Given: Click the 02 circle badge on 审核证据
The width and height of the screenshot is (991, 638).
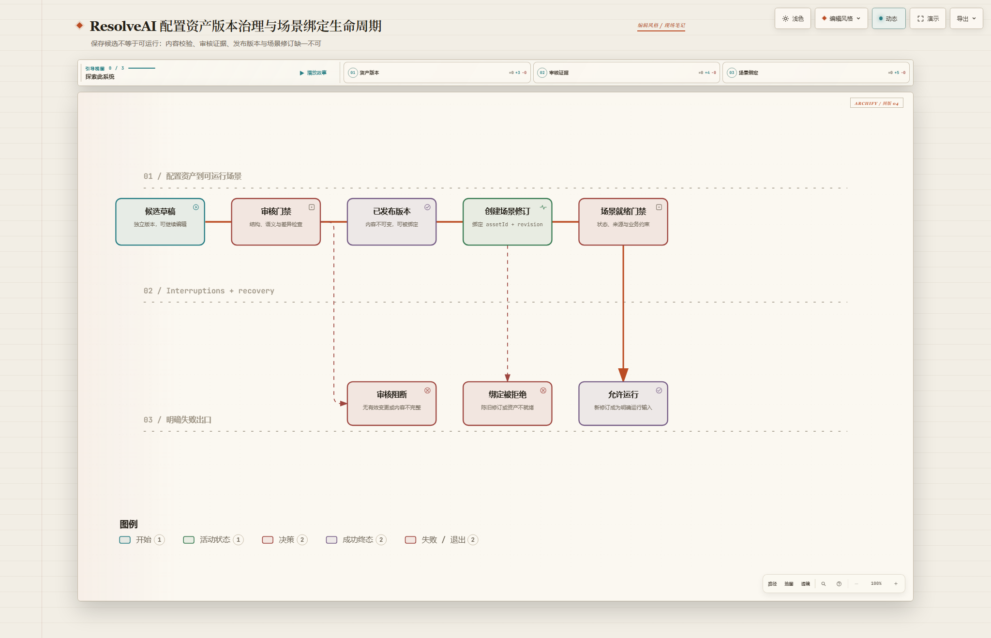Looking at the screenshot, I should pos(542,72).
